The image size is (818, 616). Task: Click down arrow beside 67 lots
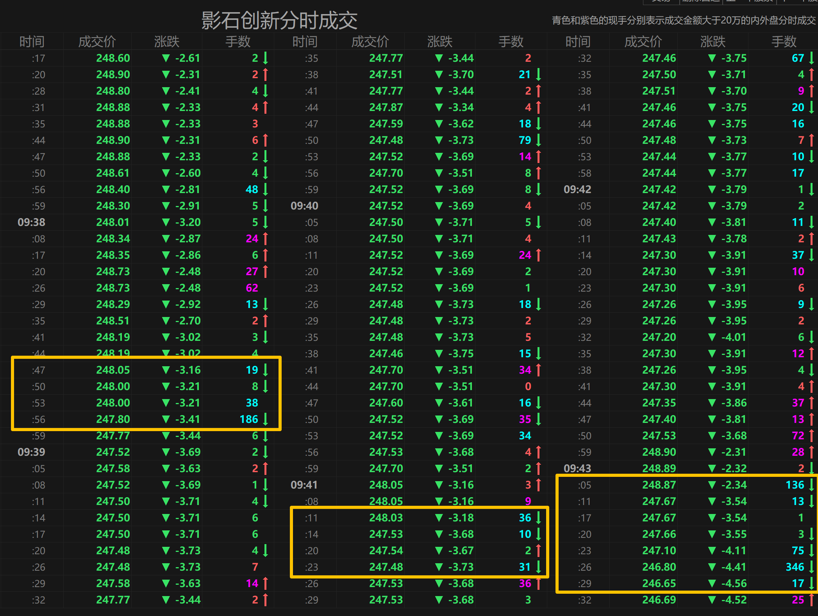811,58
